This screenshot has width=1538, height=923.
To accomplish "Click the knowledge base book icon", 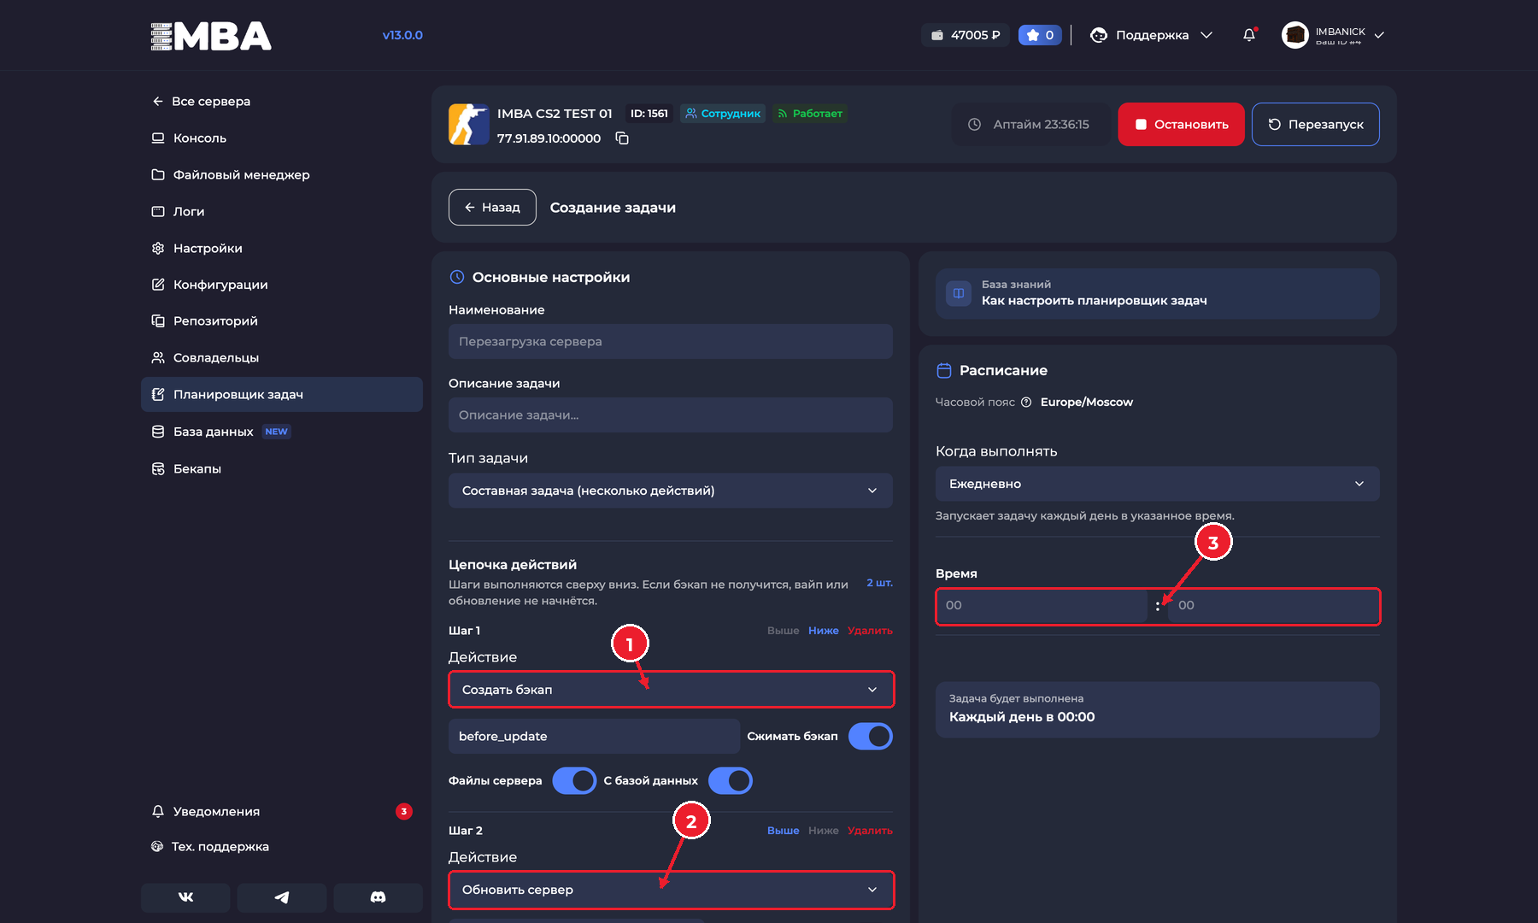I will tap(959, 293).
